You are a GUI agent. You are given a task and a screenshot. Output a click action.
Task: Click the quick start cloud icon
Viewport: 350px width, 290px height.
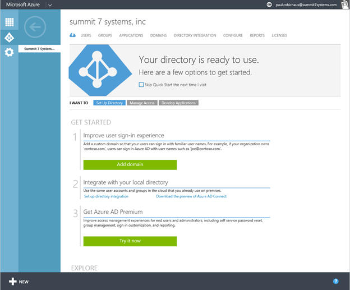[72, 35]
